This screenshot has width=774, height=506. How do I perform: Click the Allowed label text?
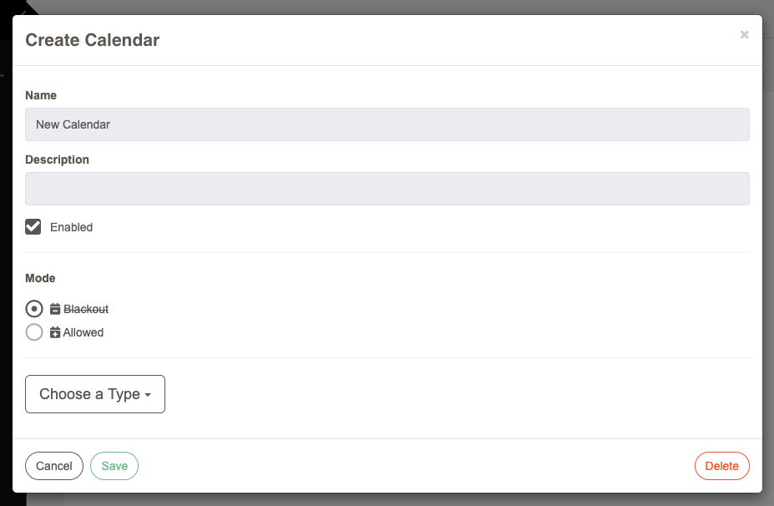click(83, 332)
